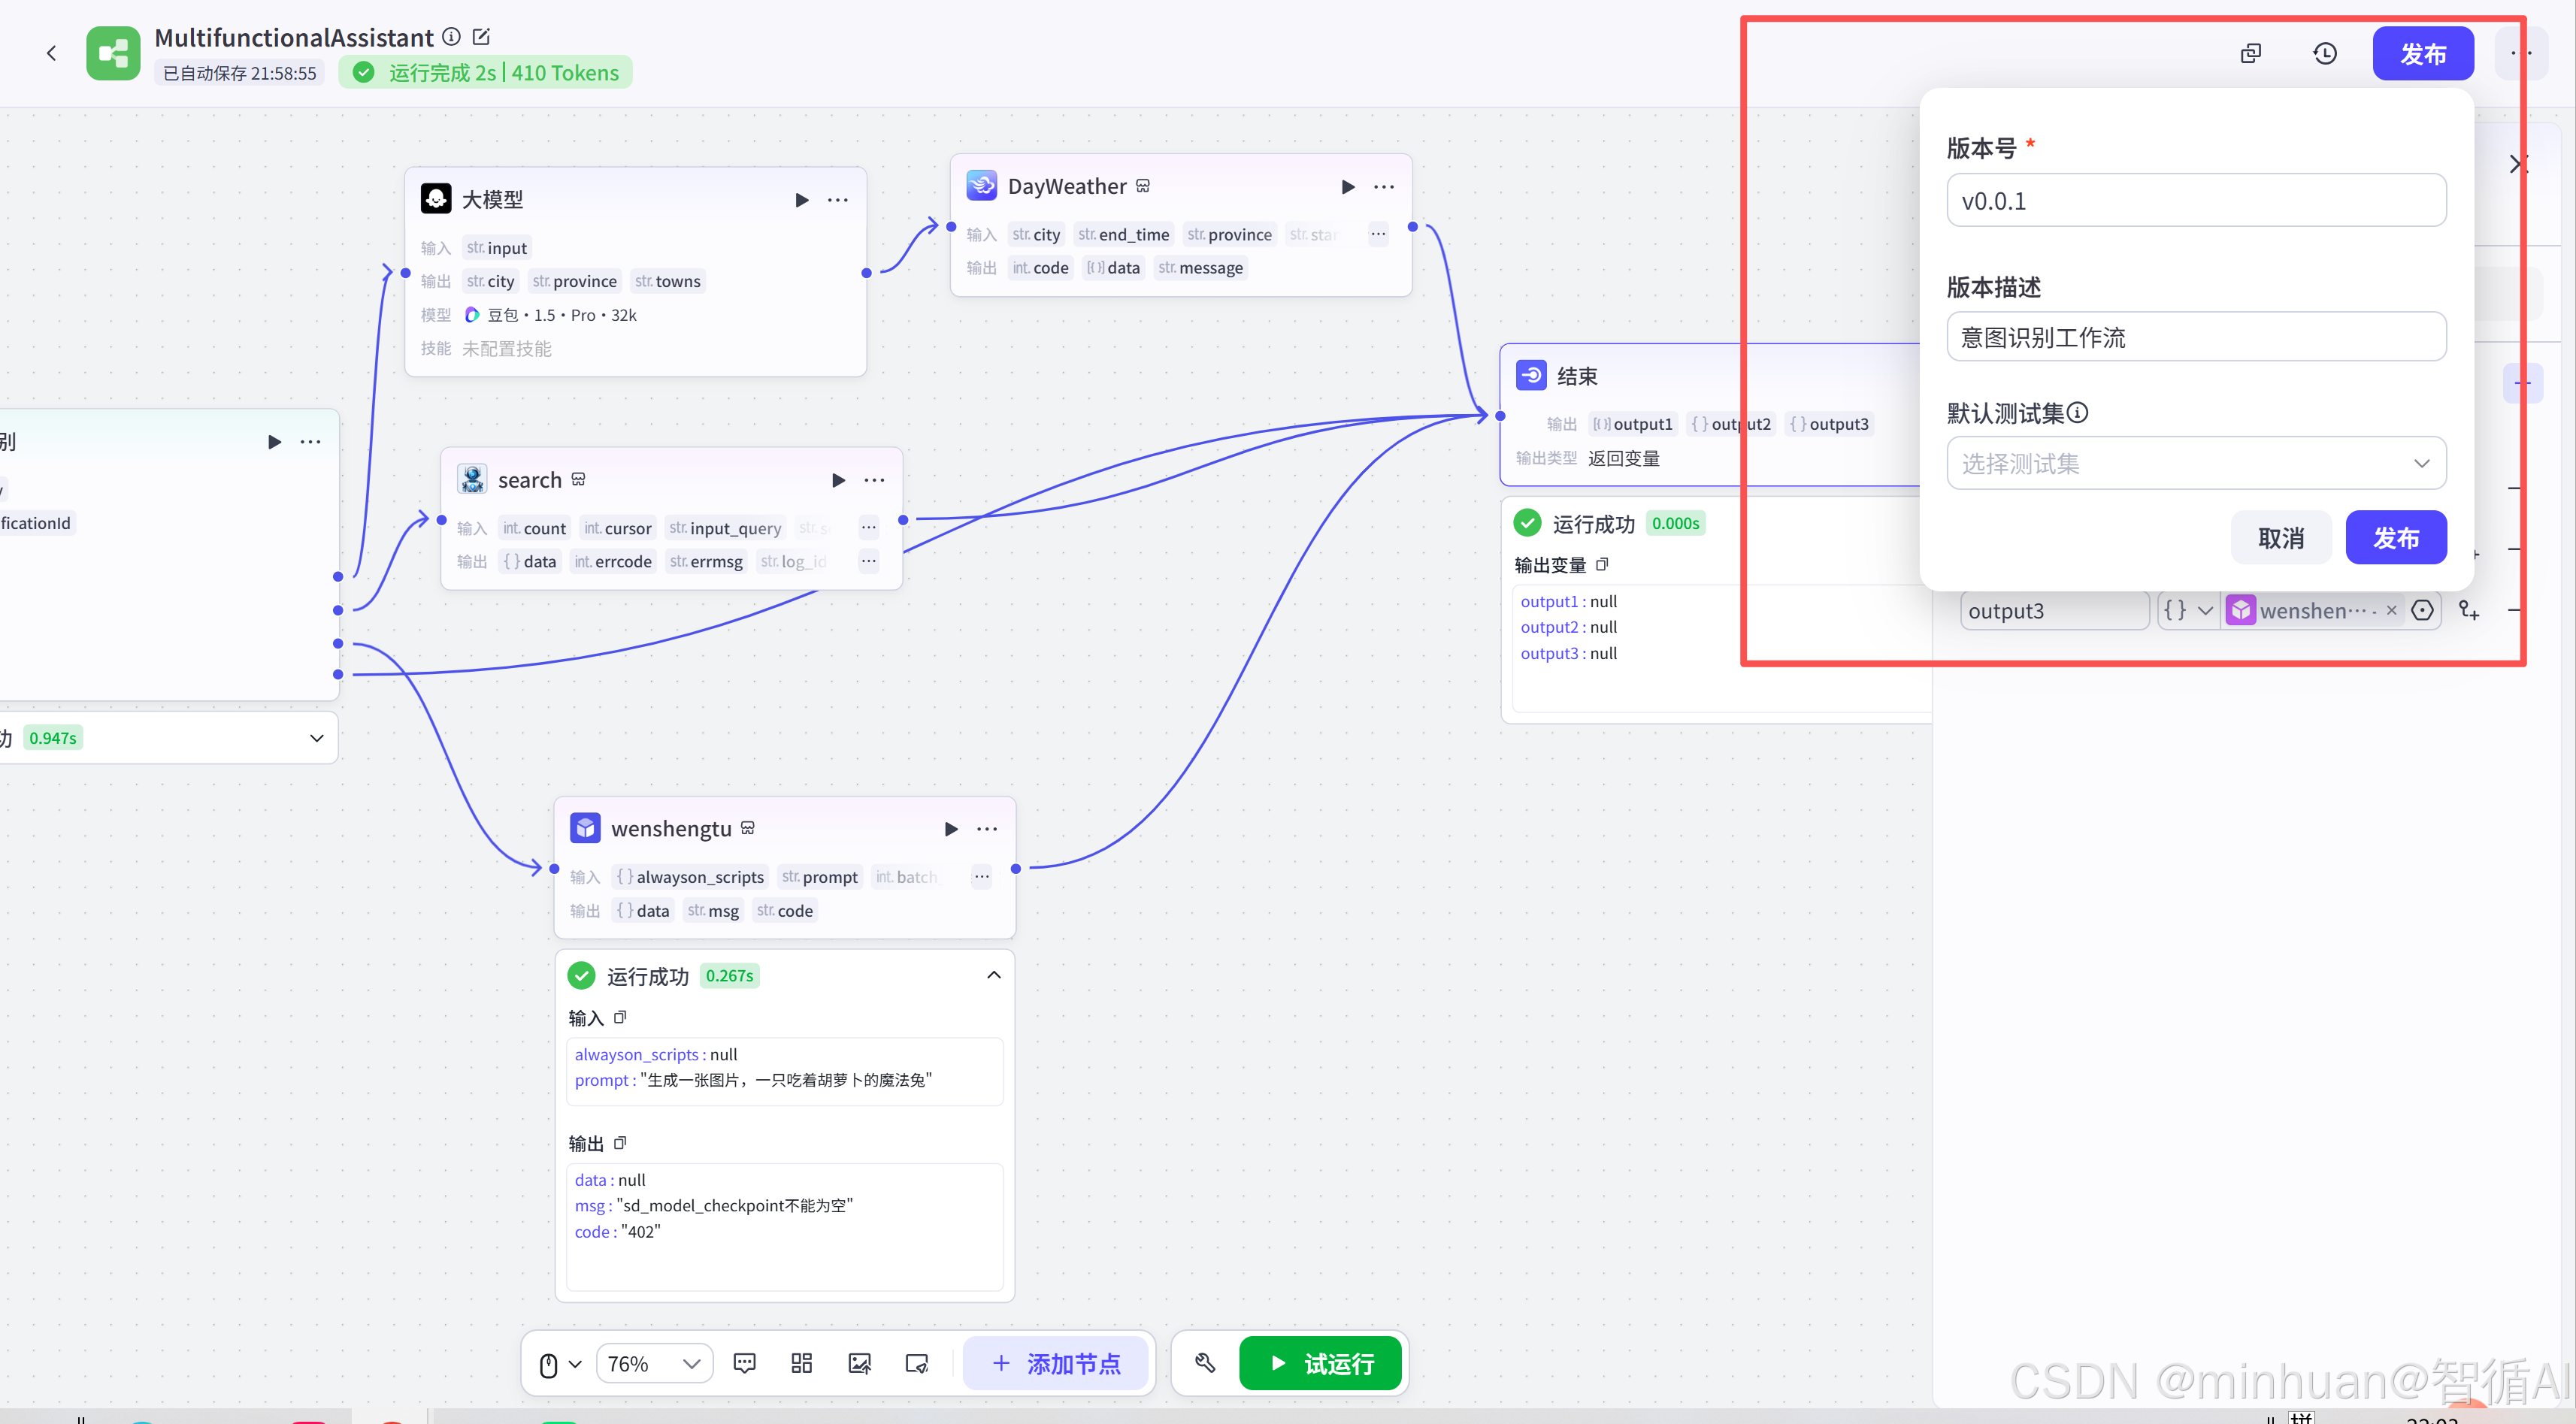Click the comment icon in bottom toolbar
This screenshot has height=1424, width=2576.
tap(744, 1363)
